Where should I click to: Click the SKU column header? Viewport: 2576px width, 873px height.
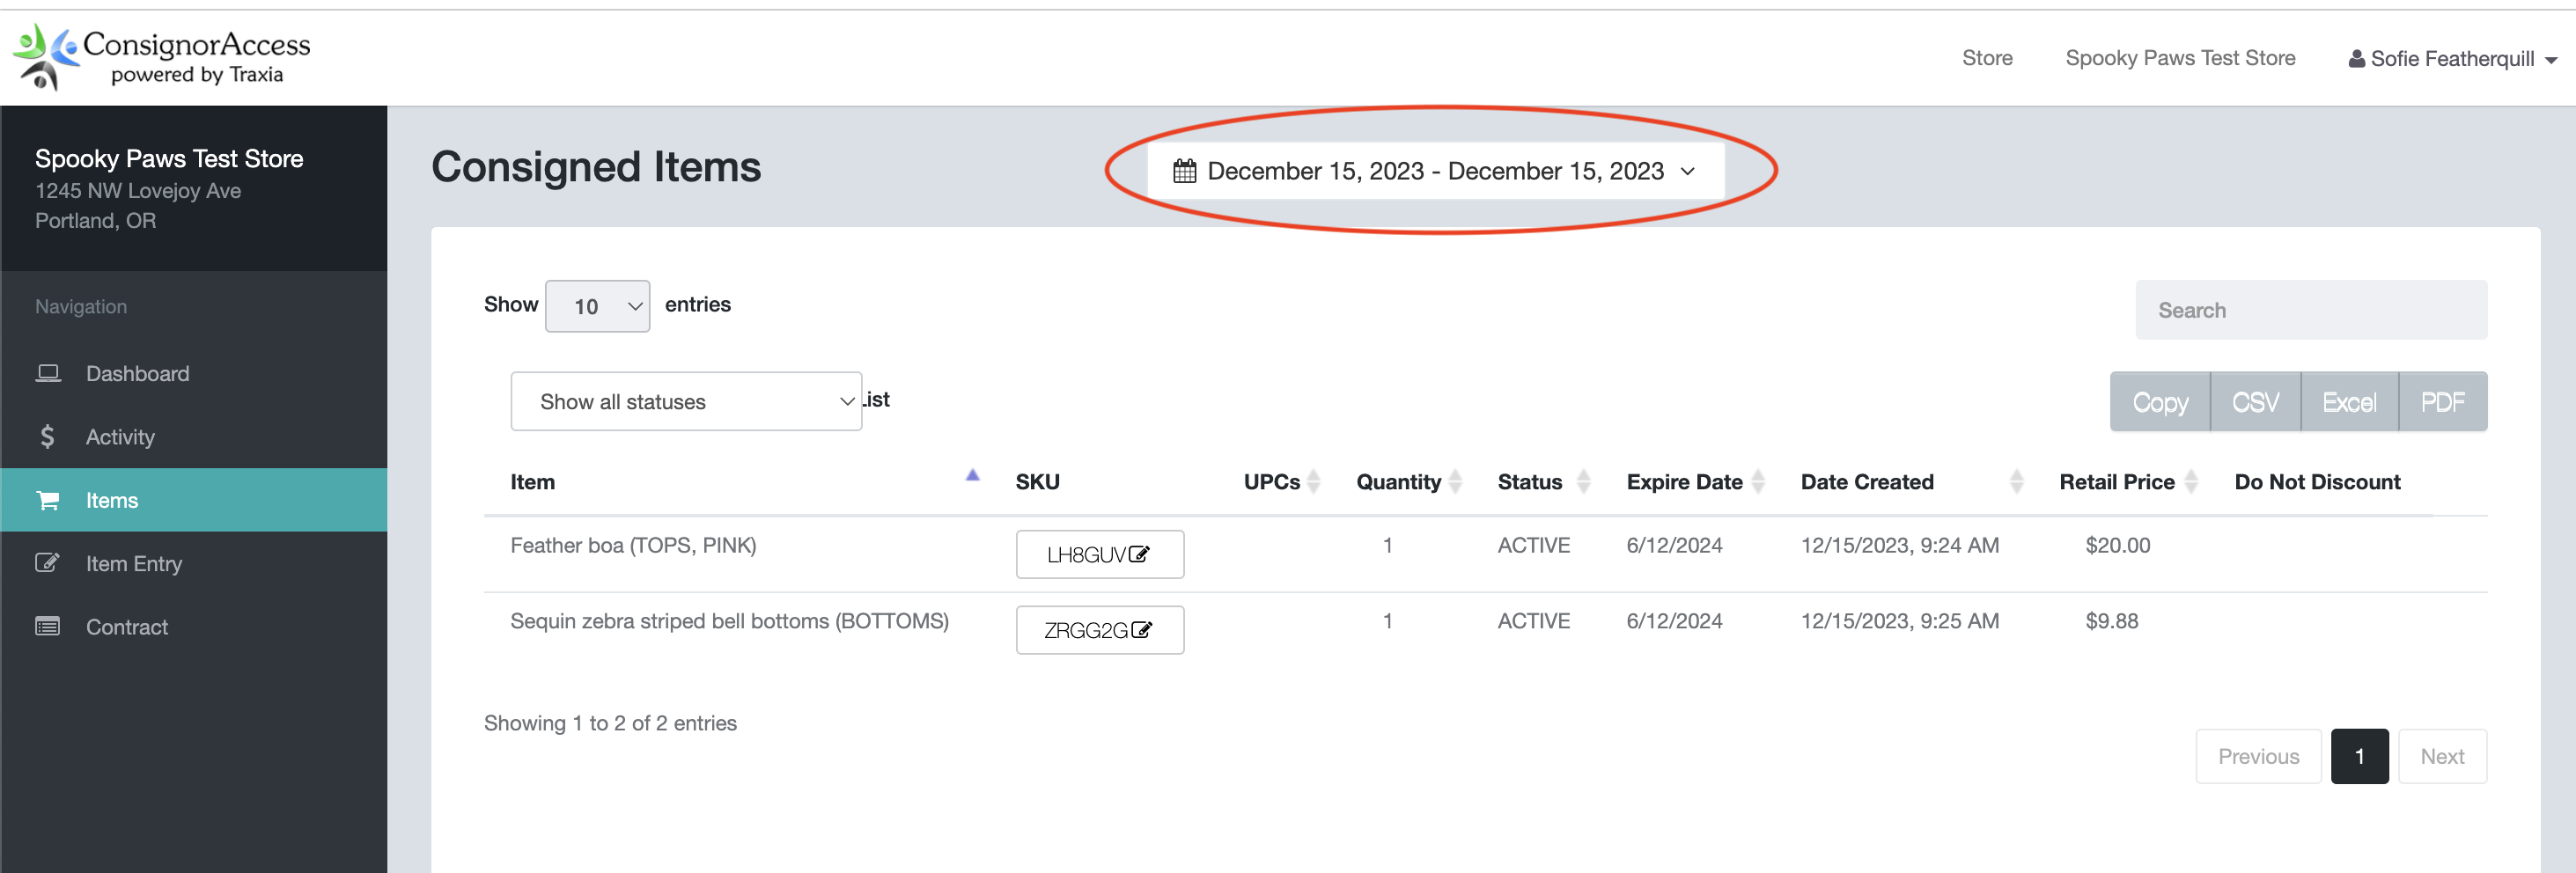[x=1037, y=482]
